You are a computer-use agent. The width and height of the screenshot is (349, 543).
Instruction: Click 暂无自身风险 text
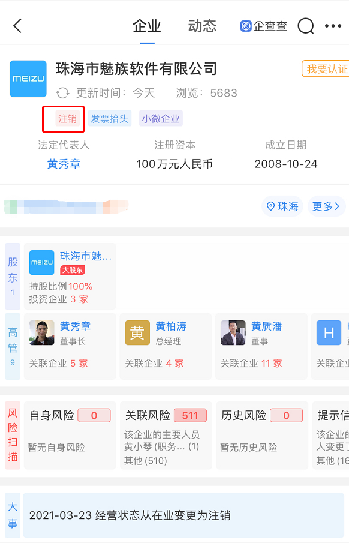(x=56, y=448)
